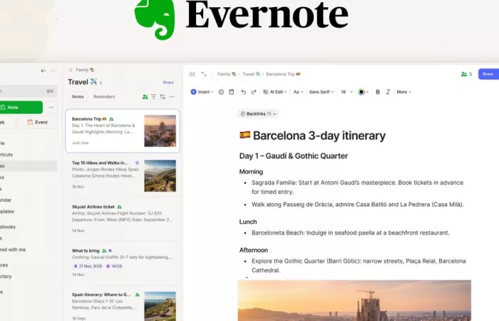
Task: Open the Insert dropdown
Action: pyautogui.click(x=202, y=92)
